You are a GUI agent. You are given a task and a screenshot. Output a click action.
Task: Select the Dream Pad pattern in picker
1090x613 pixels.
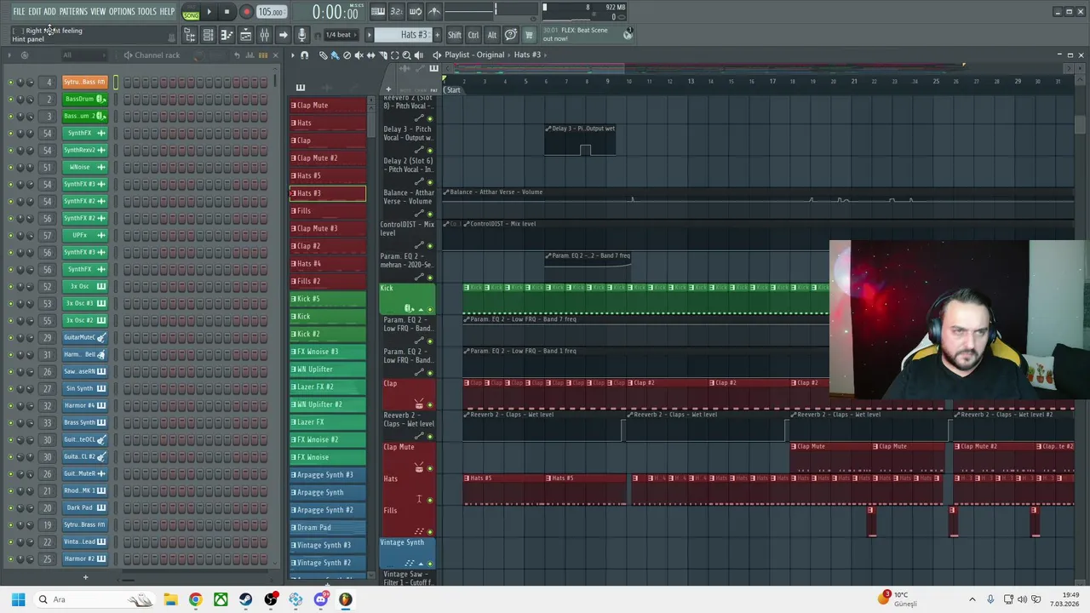click(328, 528)
